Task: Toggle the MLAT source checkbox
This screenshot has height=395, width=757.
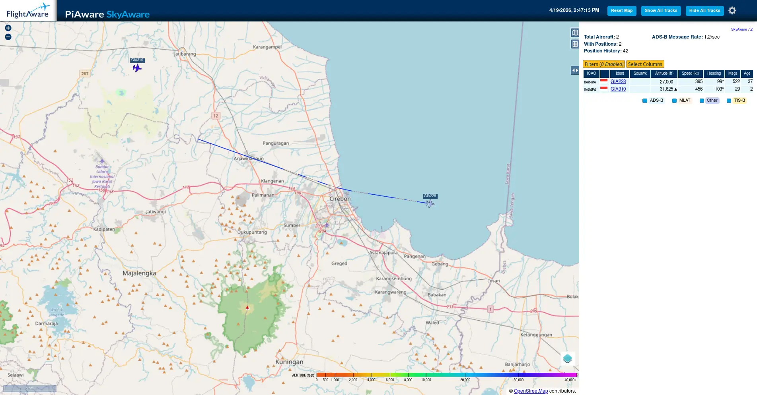Action: coord(674,101)
